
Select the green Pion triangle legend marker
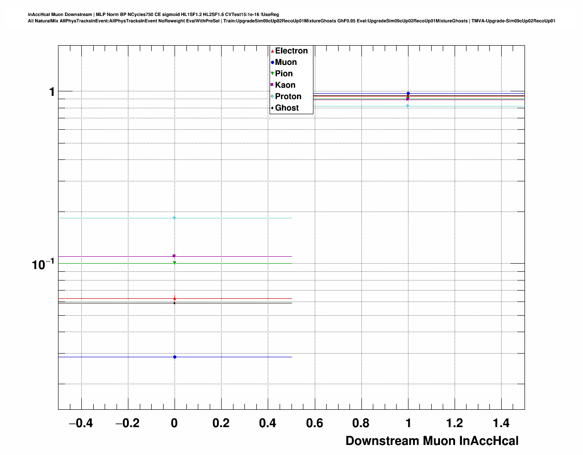point(272,74)
